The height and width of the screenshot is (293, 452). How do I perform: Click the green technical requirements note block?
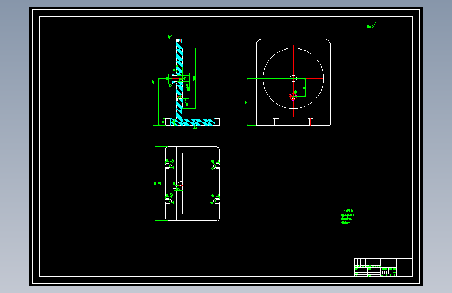348,216
